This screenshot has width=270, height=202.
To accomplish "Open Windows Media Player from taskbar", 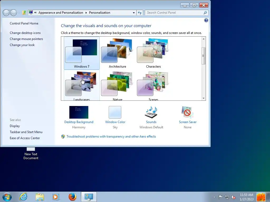I will 56,197.
